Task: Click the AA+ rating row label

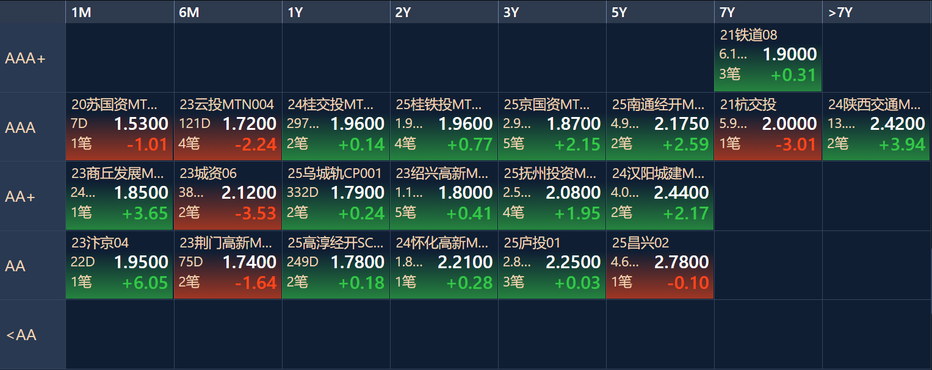Action: 33,196
